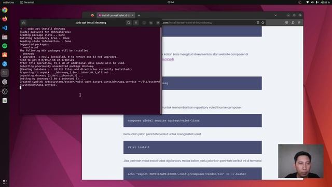Toggle Firefox reader view icon
332x187 pixels.
tap(258, 22)
